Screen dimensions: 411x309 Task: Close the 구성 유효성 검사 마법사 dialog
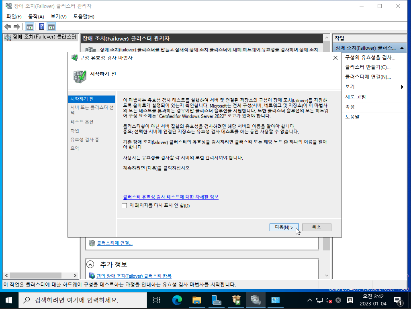click(335, 58)
